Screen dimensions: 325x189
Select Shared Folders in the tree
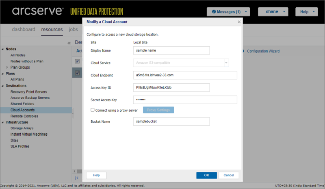coord(22,104)
